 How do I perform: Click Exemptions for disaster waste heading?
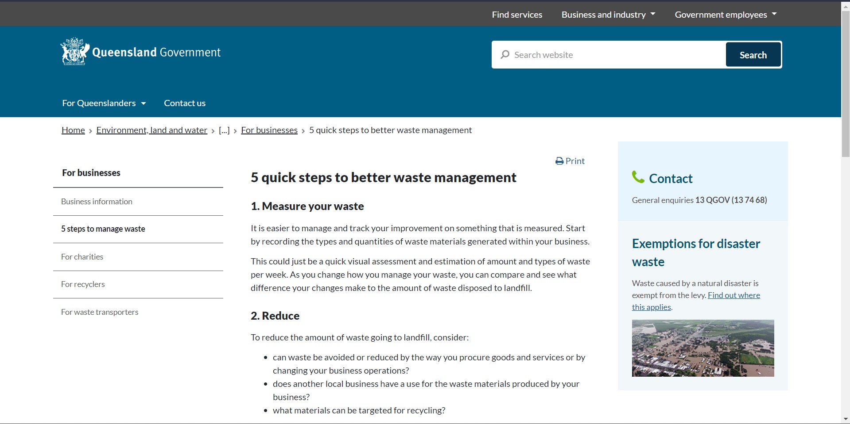(x=696, y=252)
